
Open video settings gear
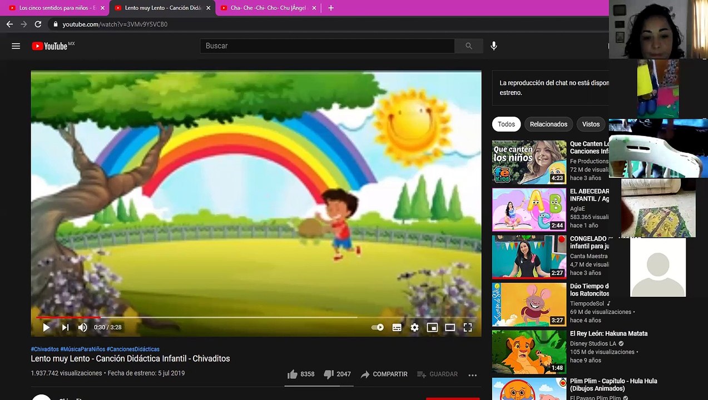[x=414, y=328]
